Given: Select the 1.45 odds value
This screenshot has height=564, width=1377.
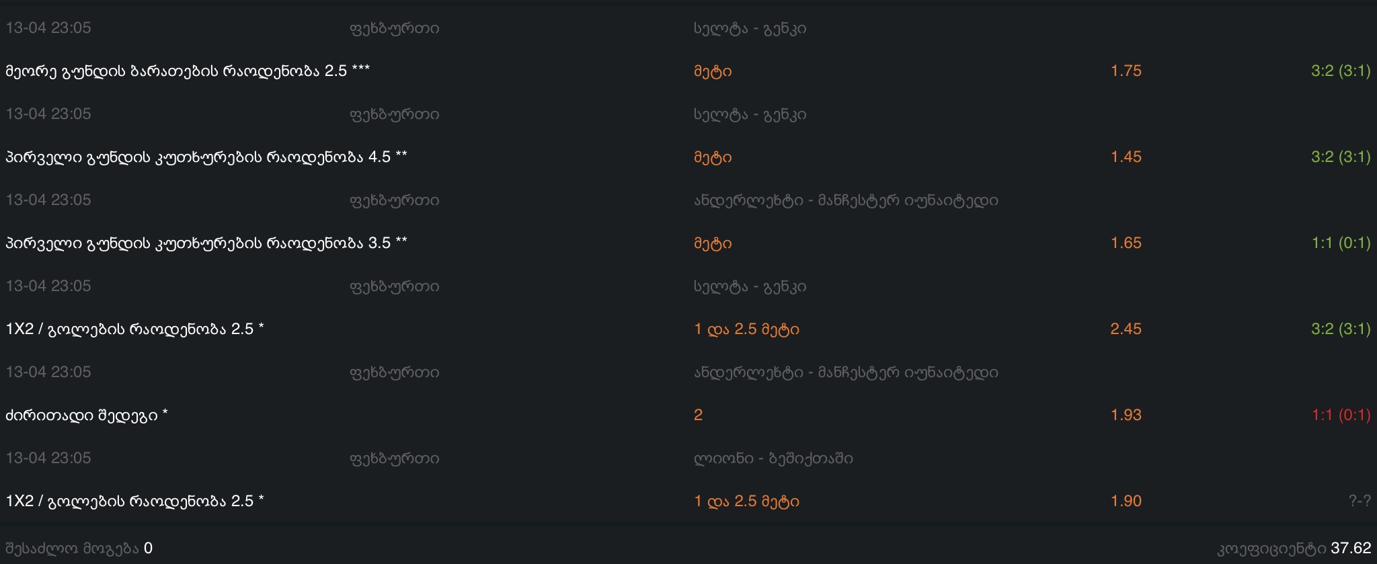Looking at the screenshot, I should pos(1126,157).
